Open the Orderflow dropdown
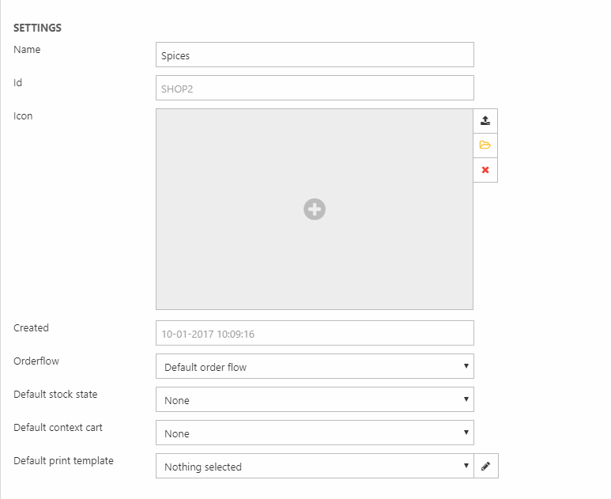Image resolution: width=611 pixels, height=499 pixels. (315, 367)
